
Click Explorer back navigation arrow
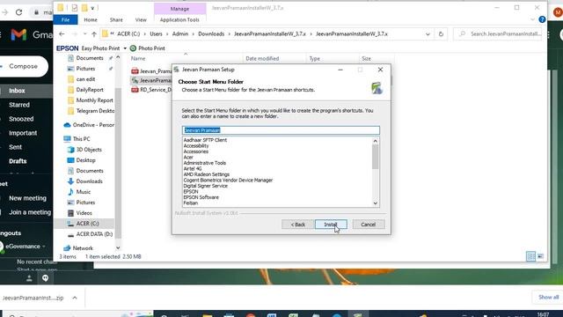pyautogui.click(x=62, y=33)
